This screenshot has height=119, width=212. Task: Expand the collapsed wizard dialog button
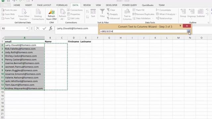(188, 31)
